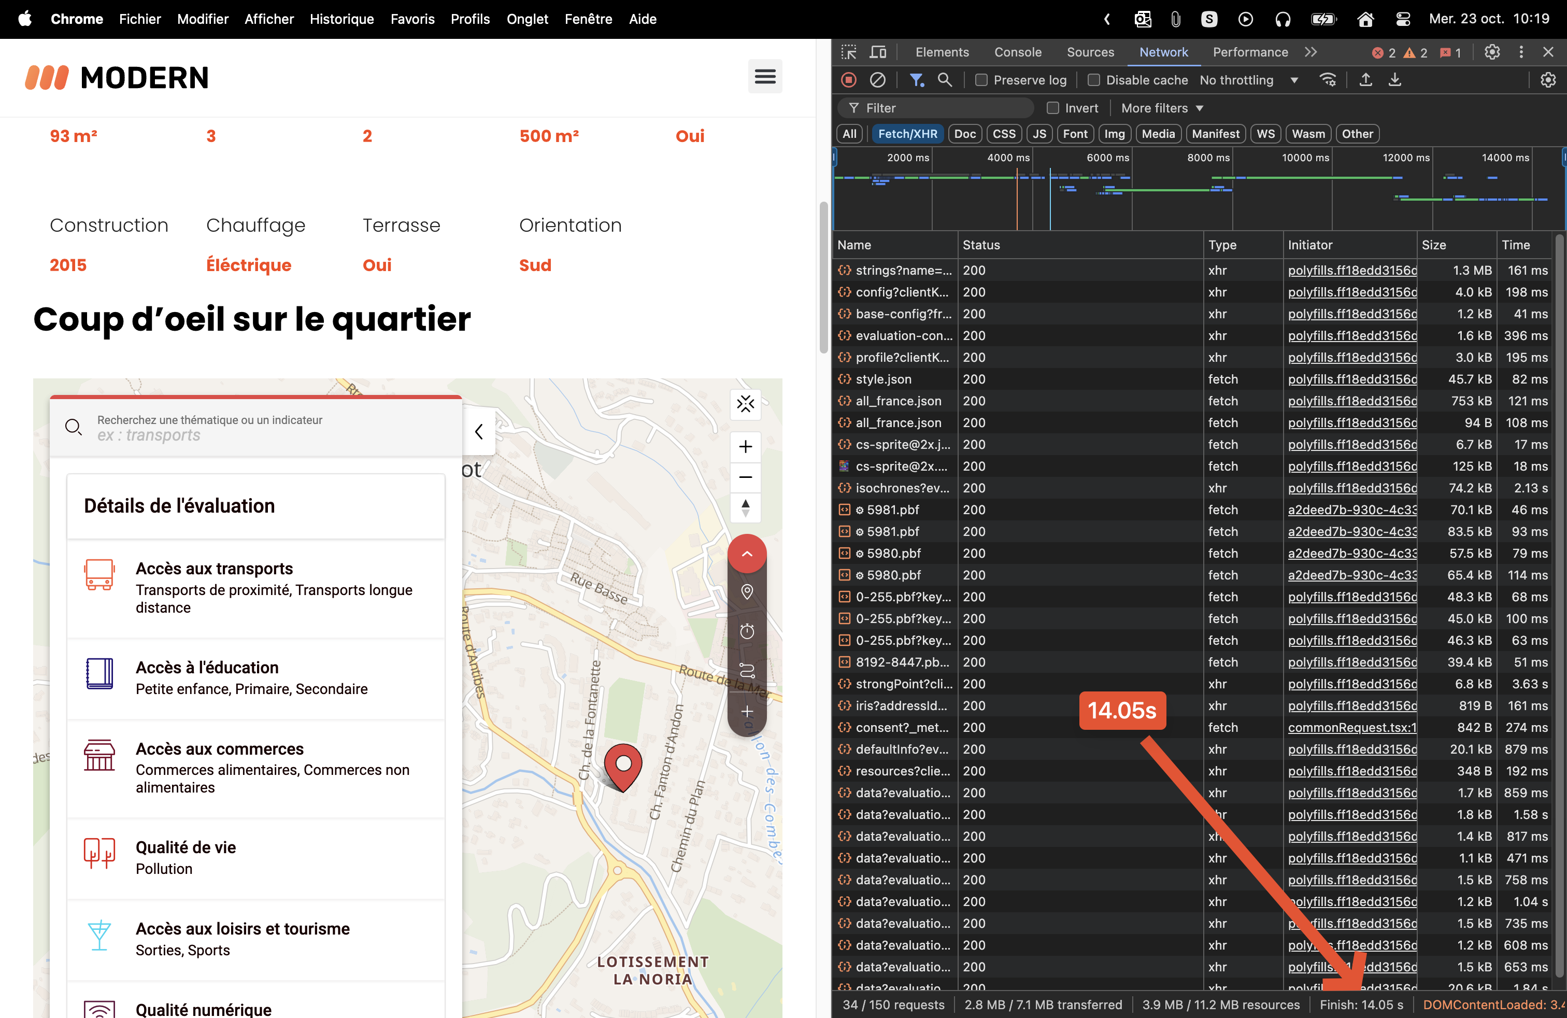Toggle map fullscreen icon

[745, 404]
